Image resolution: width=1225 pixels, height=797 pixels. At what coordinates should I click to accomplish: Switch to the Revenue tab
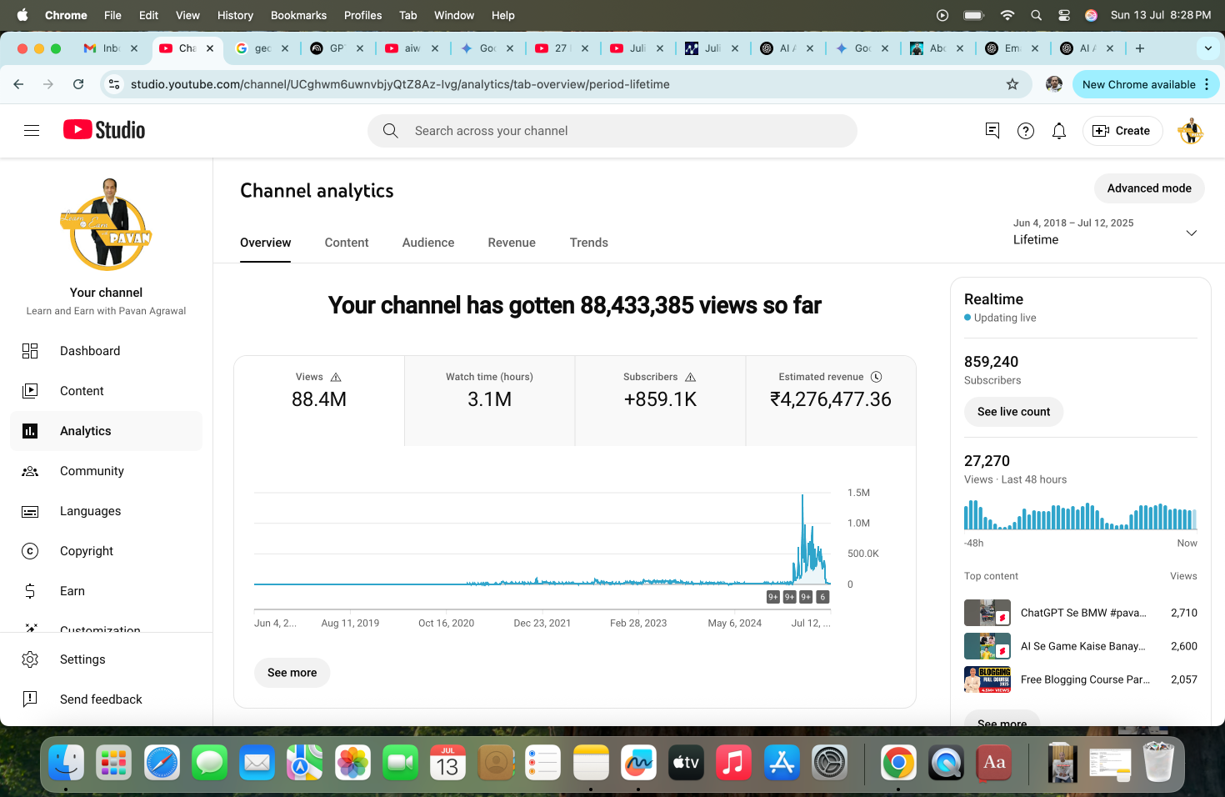pyautogui.click(x=512, y=243)
